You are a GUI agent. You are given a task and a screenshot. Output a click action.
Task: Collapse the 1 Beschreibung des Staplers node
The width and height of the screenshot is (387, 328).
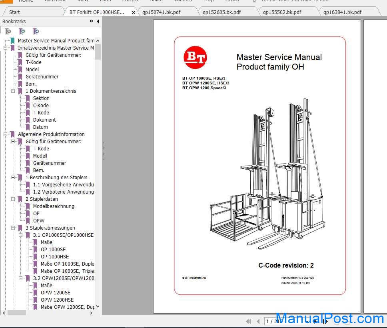(x=13, y=177)
